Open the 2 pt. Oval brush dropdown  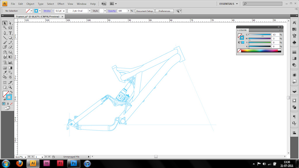pos(89,11)
